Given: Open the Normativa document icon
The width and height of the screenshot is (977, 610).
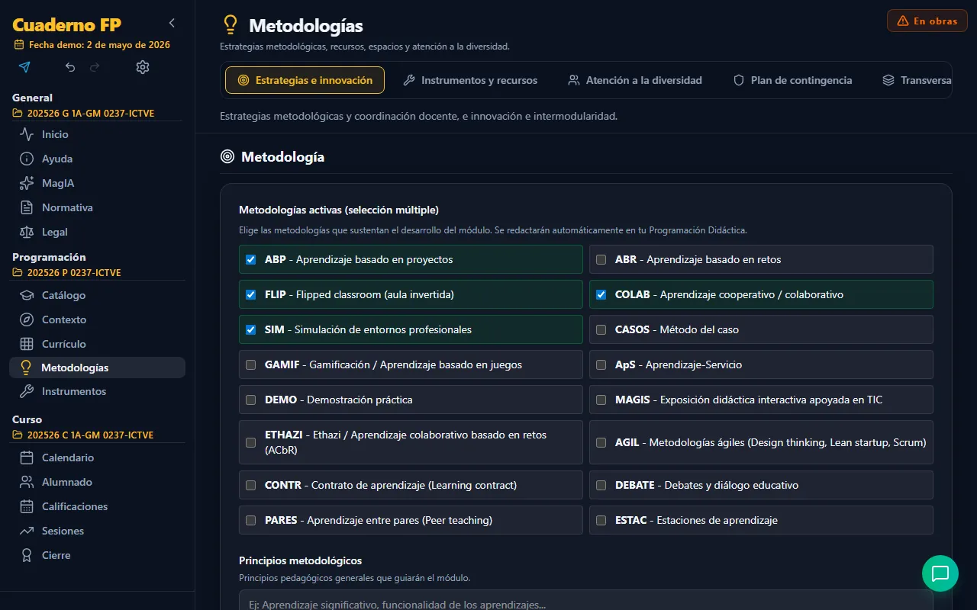Looking at the screenshot, I should point(27,207).
